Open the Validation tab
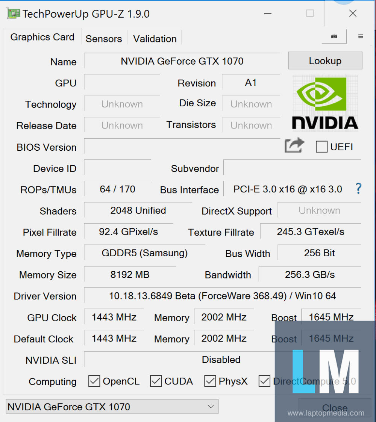The image size is (376, 422). [x=154, y=38]
